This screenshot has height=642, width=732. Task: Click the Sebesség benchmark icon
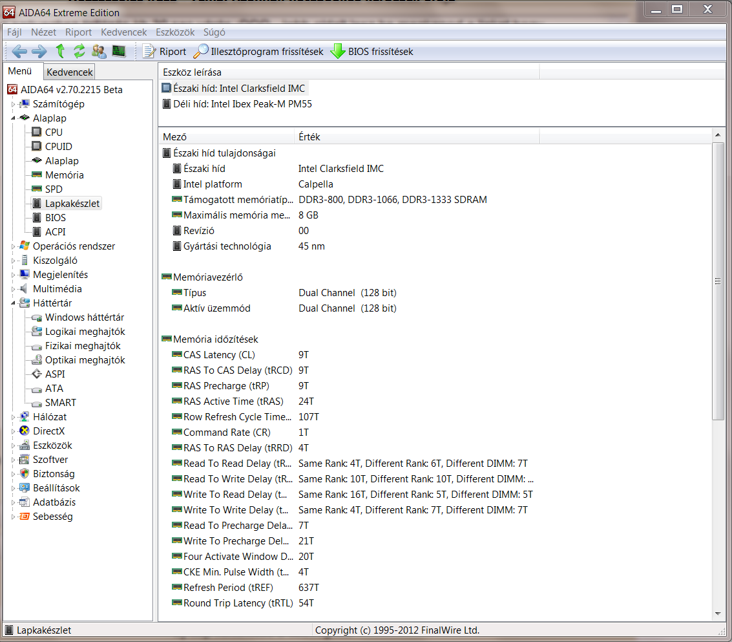(25, 517)
